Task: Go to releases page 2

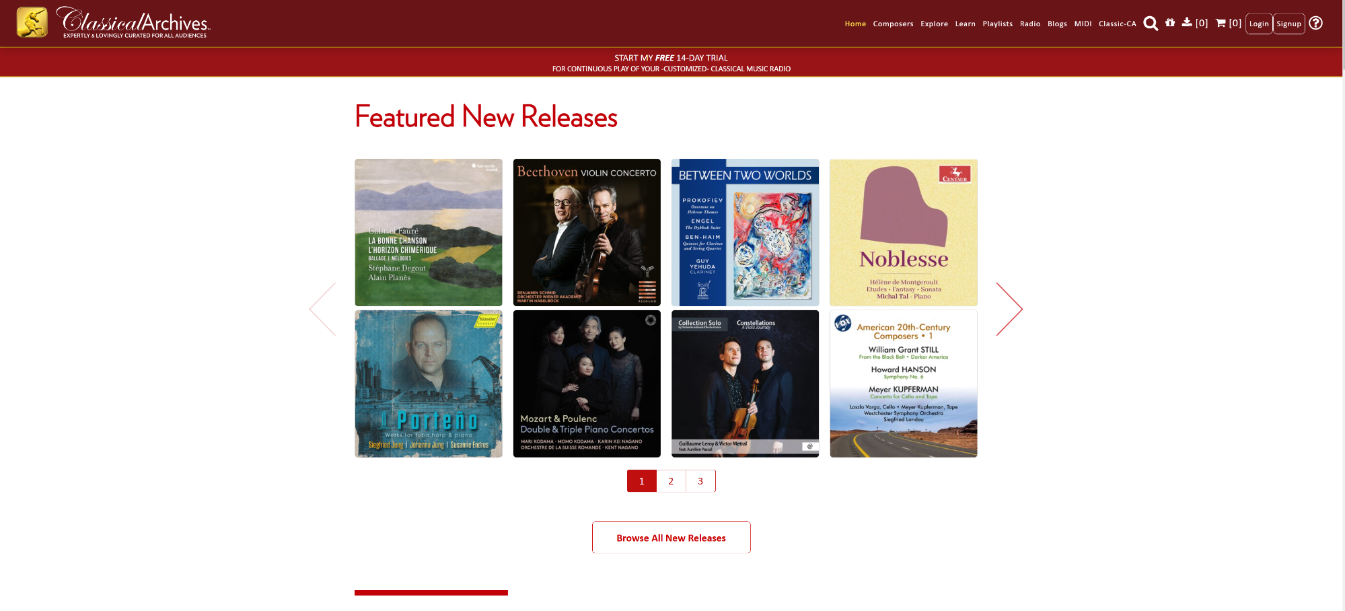Action: point(671,481)
